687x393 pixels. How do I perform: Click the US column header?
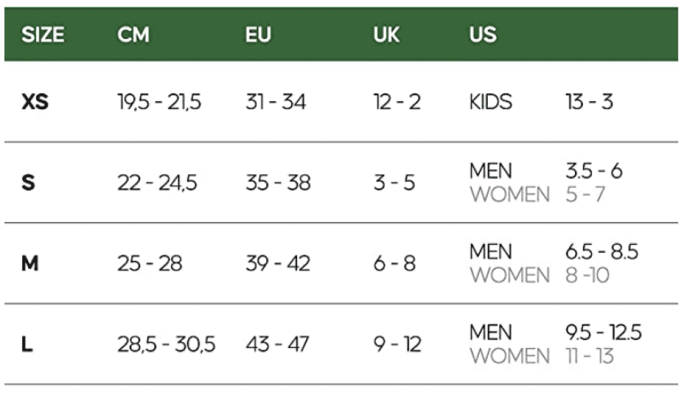click(x=483, y=35)
